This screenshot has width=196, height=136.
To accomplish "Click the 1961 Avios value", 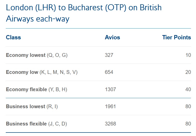I will pos(110,106).
